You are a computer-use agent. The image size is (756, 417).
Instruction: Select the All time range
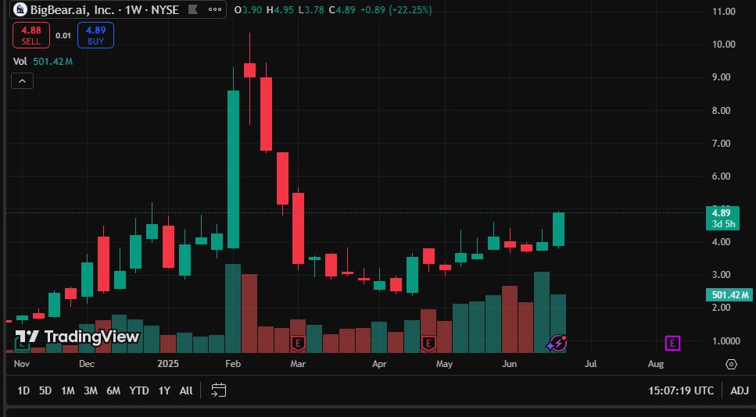186,390
